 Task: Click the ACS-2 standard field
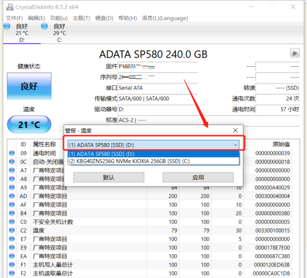pos(209,120)
